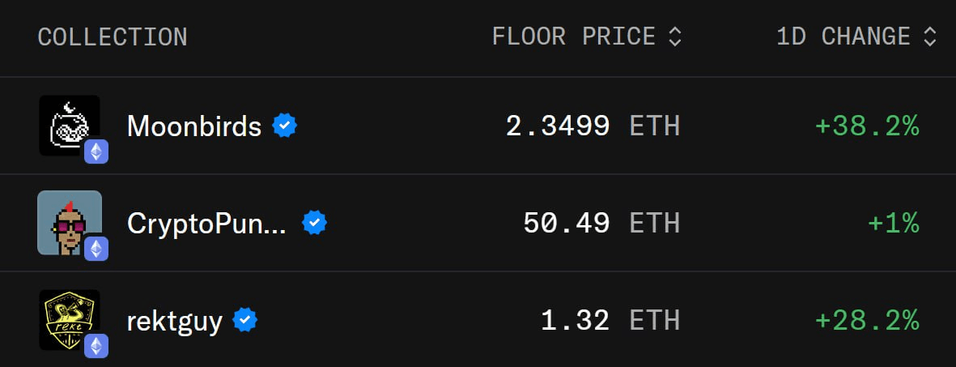956x367 pixels.
Task: Open the truncated CryptoPun... name link
Action: (206, 224)
